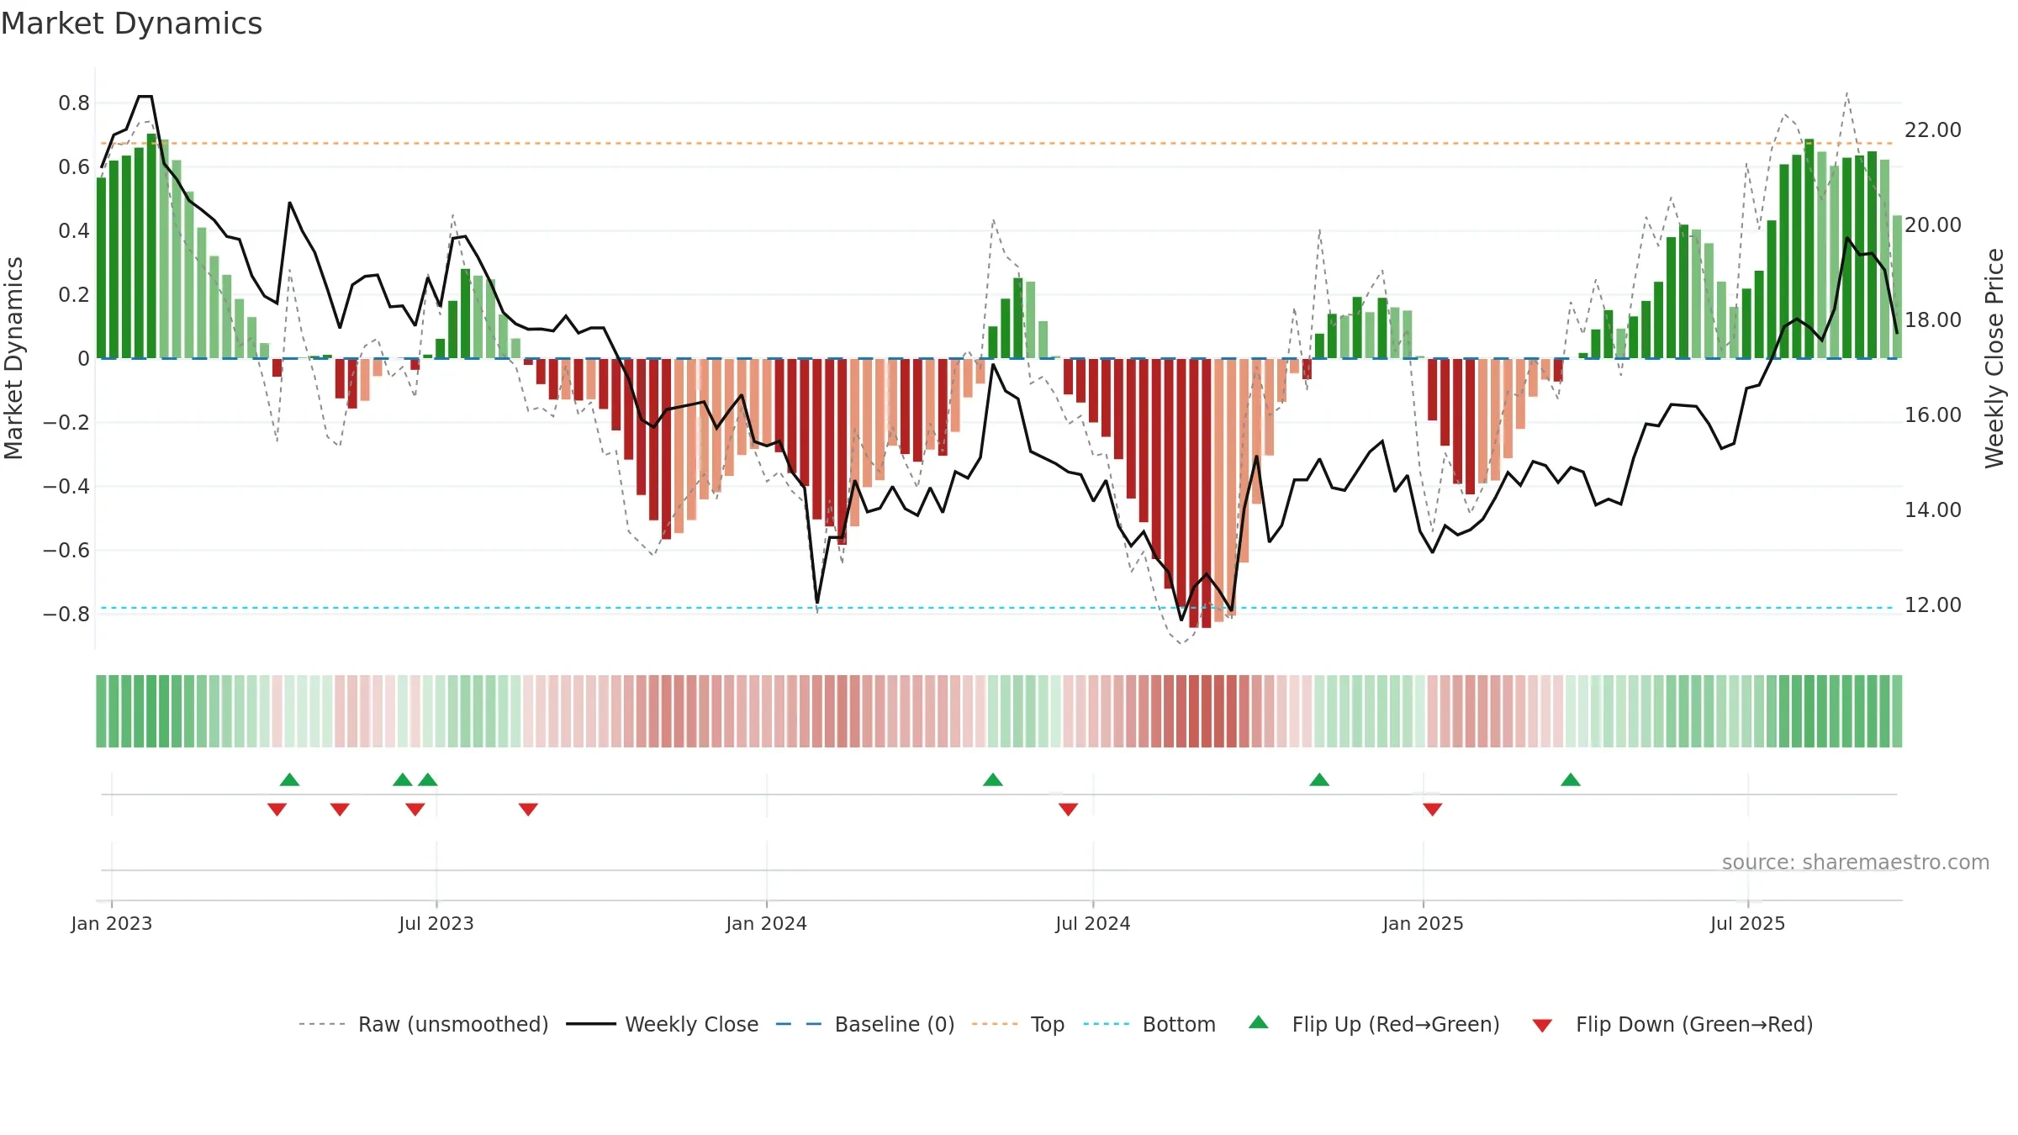Click the Market Dynamics chart title
Viewport: 2018px width, 1135px height.
131,24
